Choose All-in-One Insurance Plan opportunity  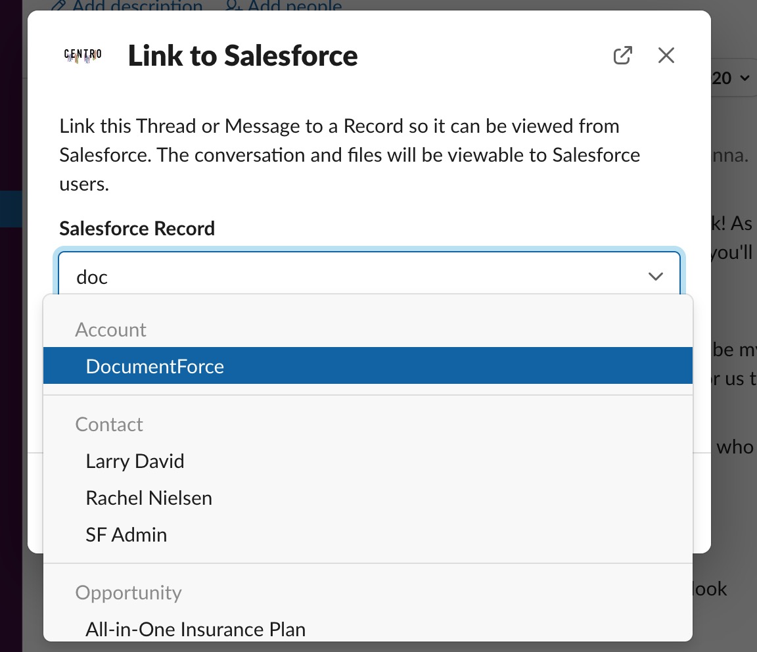(368, 629)
